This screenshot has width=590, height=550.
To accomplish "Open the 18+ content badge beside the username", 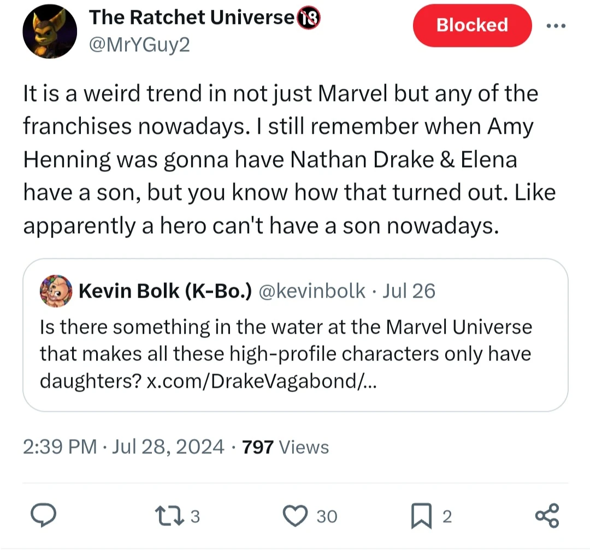I will coord(310,17).
